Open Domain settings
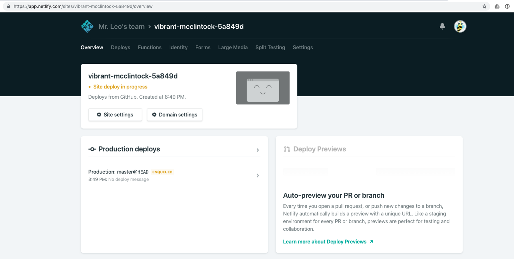514x259 pixels. point(174,115)
